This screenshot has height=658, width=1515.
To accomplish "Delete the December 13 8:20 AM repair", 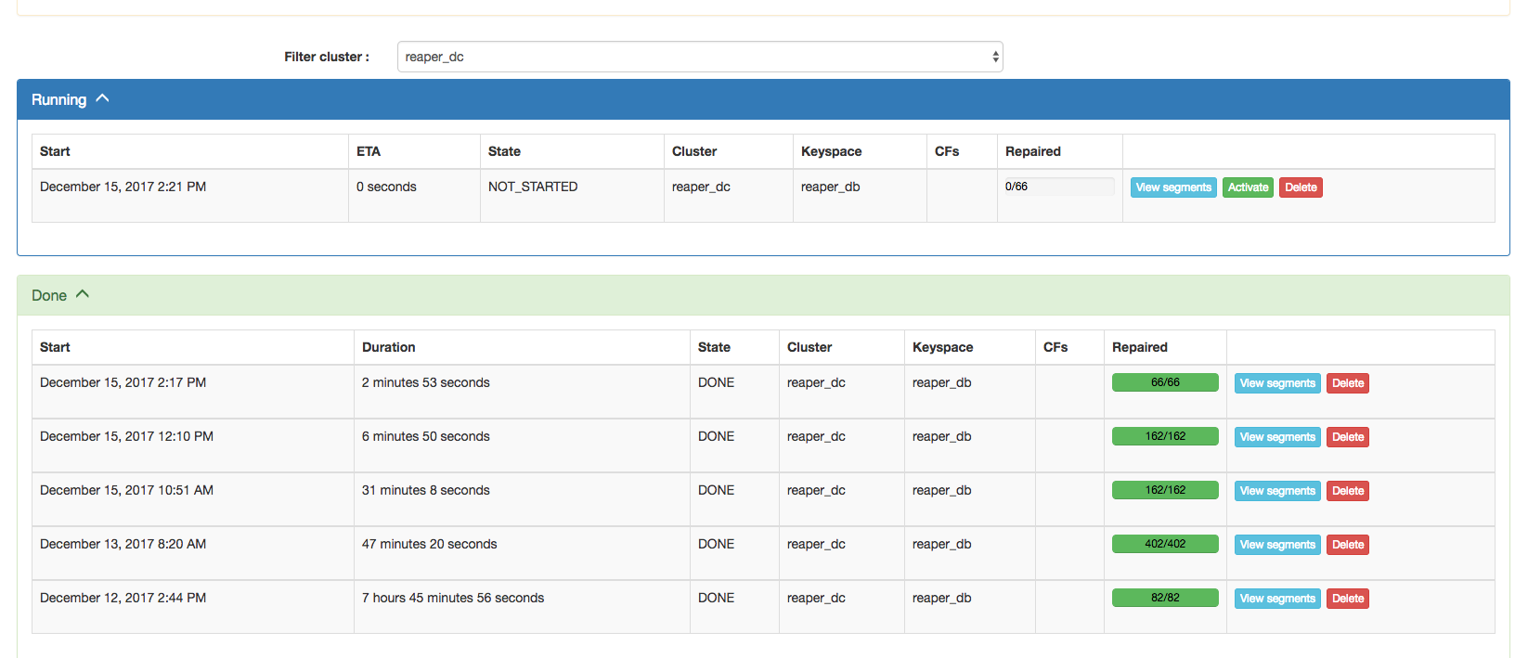I will pyautogui.click(x=1348, y=545).
